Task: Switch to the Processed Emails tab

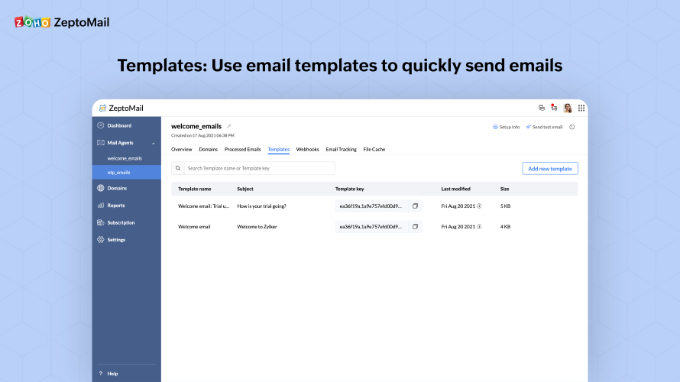Action: [242, 149]
